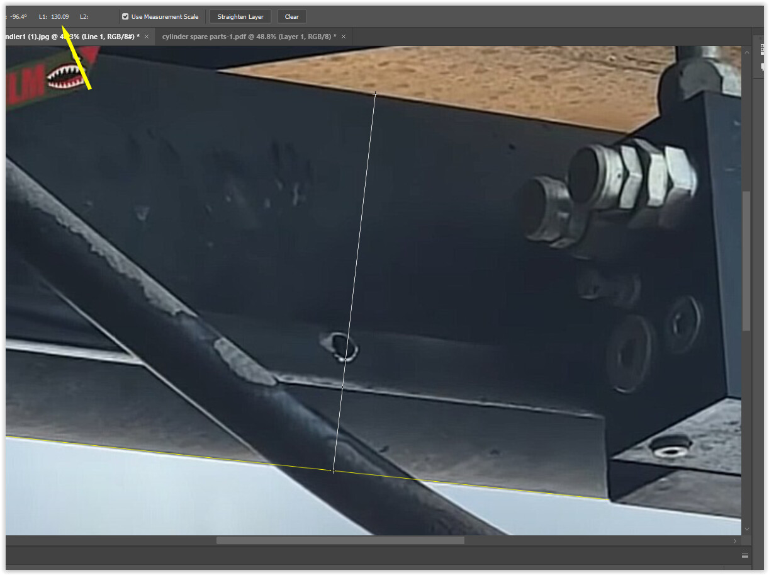Image resolution: width=769 pixels, height=575 pixels.
Task: Click the horizontal scrollbar right arrow
Action: coord(735,540)
